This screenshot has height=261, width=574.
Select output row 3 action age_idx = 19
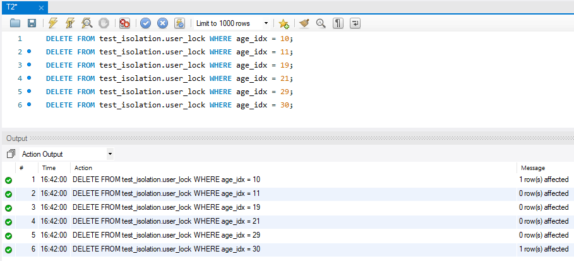click(167, 207)
